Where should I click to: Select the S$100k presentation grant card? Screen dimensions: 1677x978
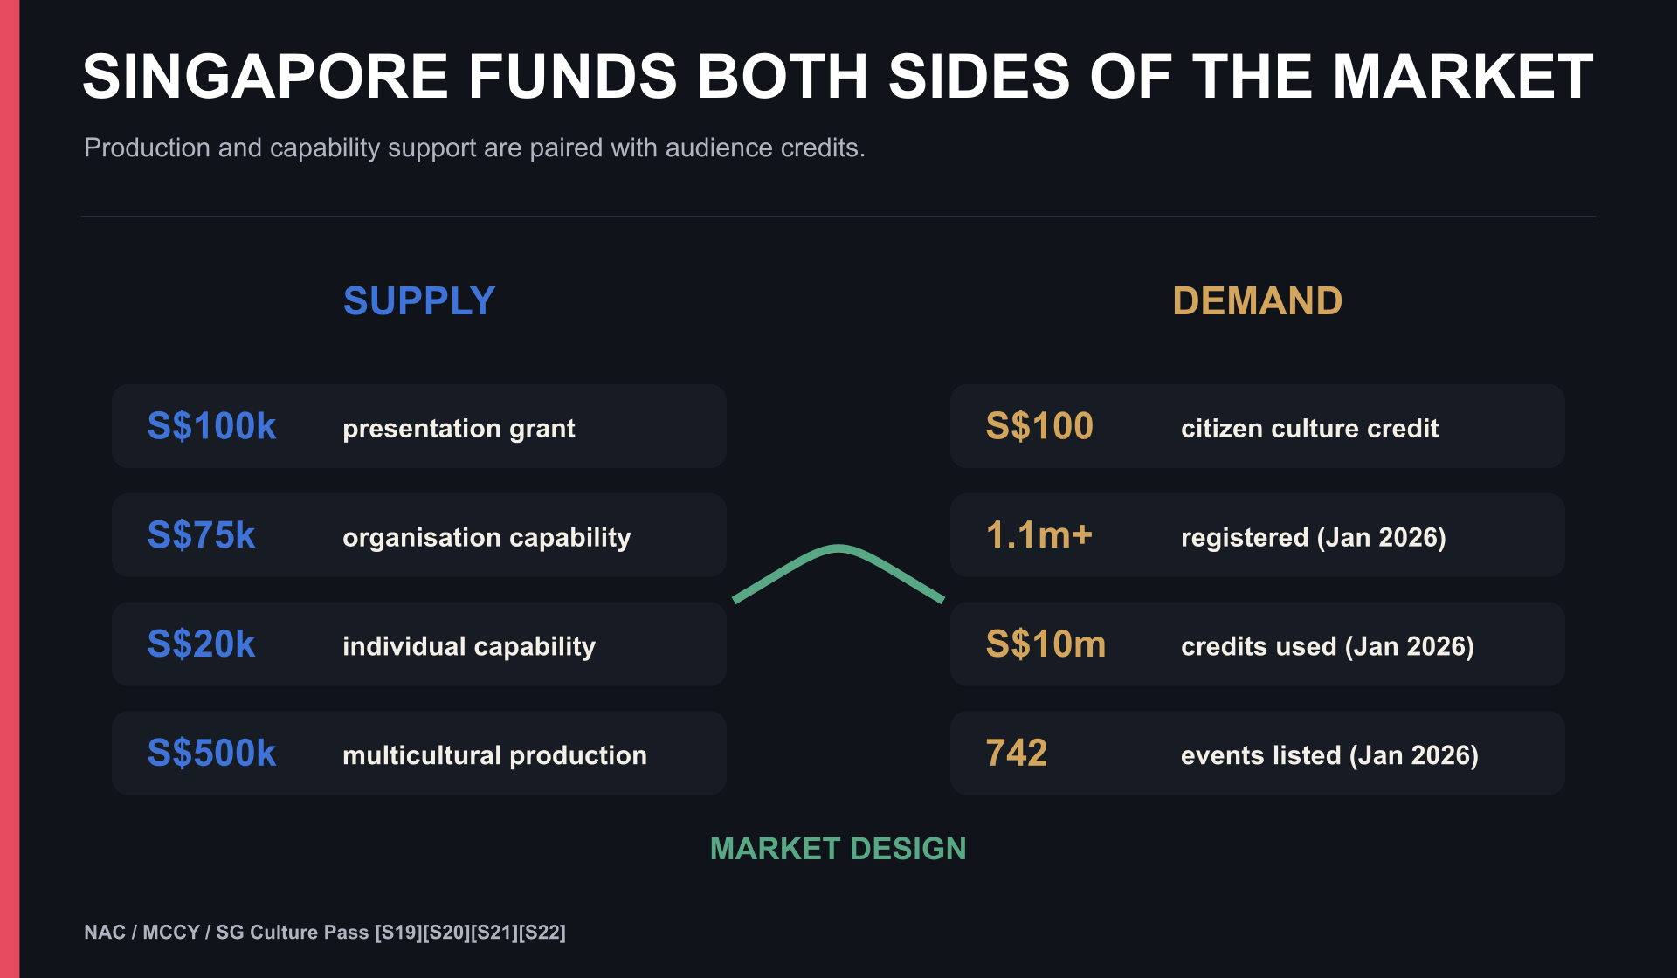click(419, 426)
